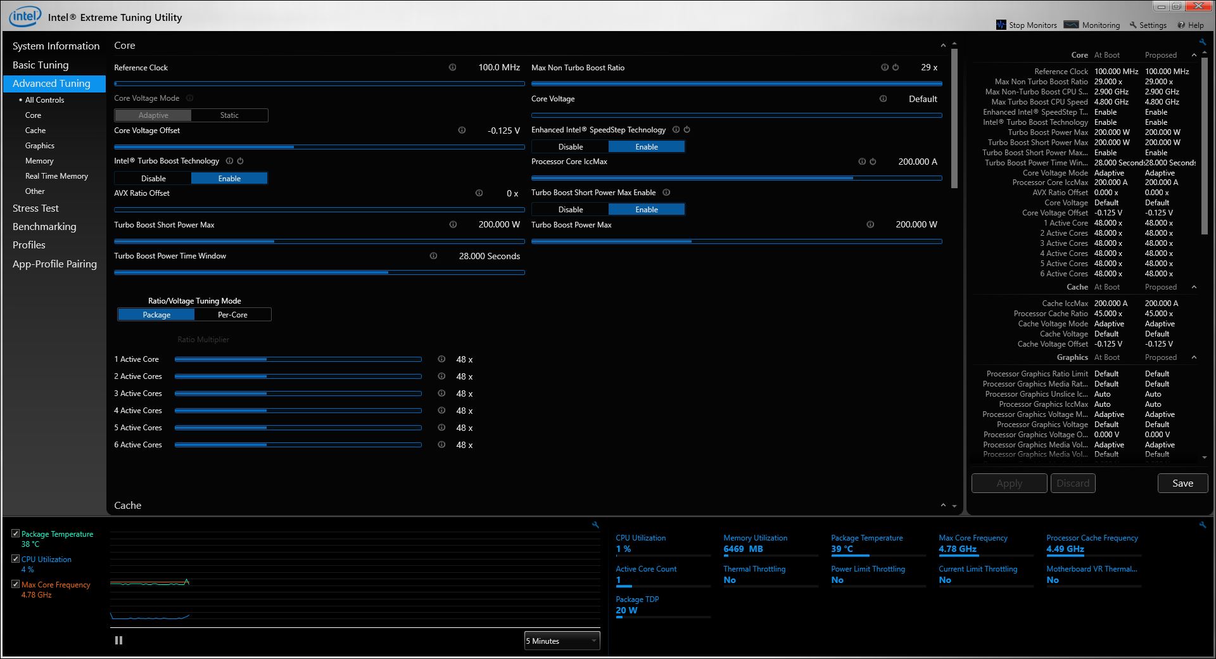The image size is (1216, 659).
Task: Pause the monitoring graph
Action: click(x=118, y=641)
